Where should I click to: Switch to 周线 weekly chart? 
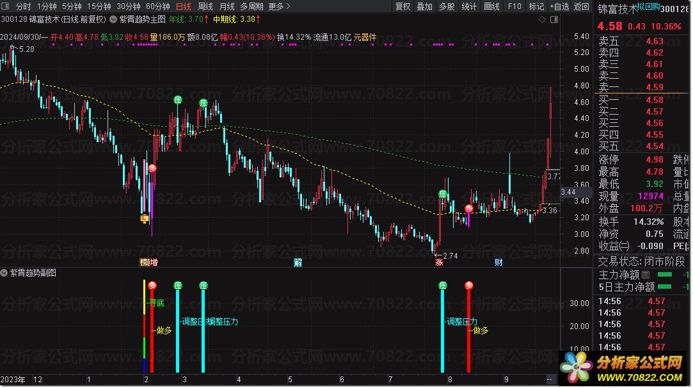pos(205,6)
